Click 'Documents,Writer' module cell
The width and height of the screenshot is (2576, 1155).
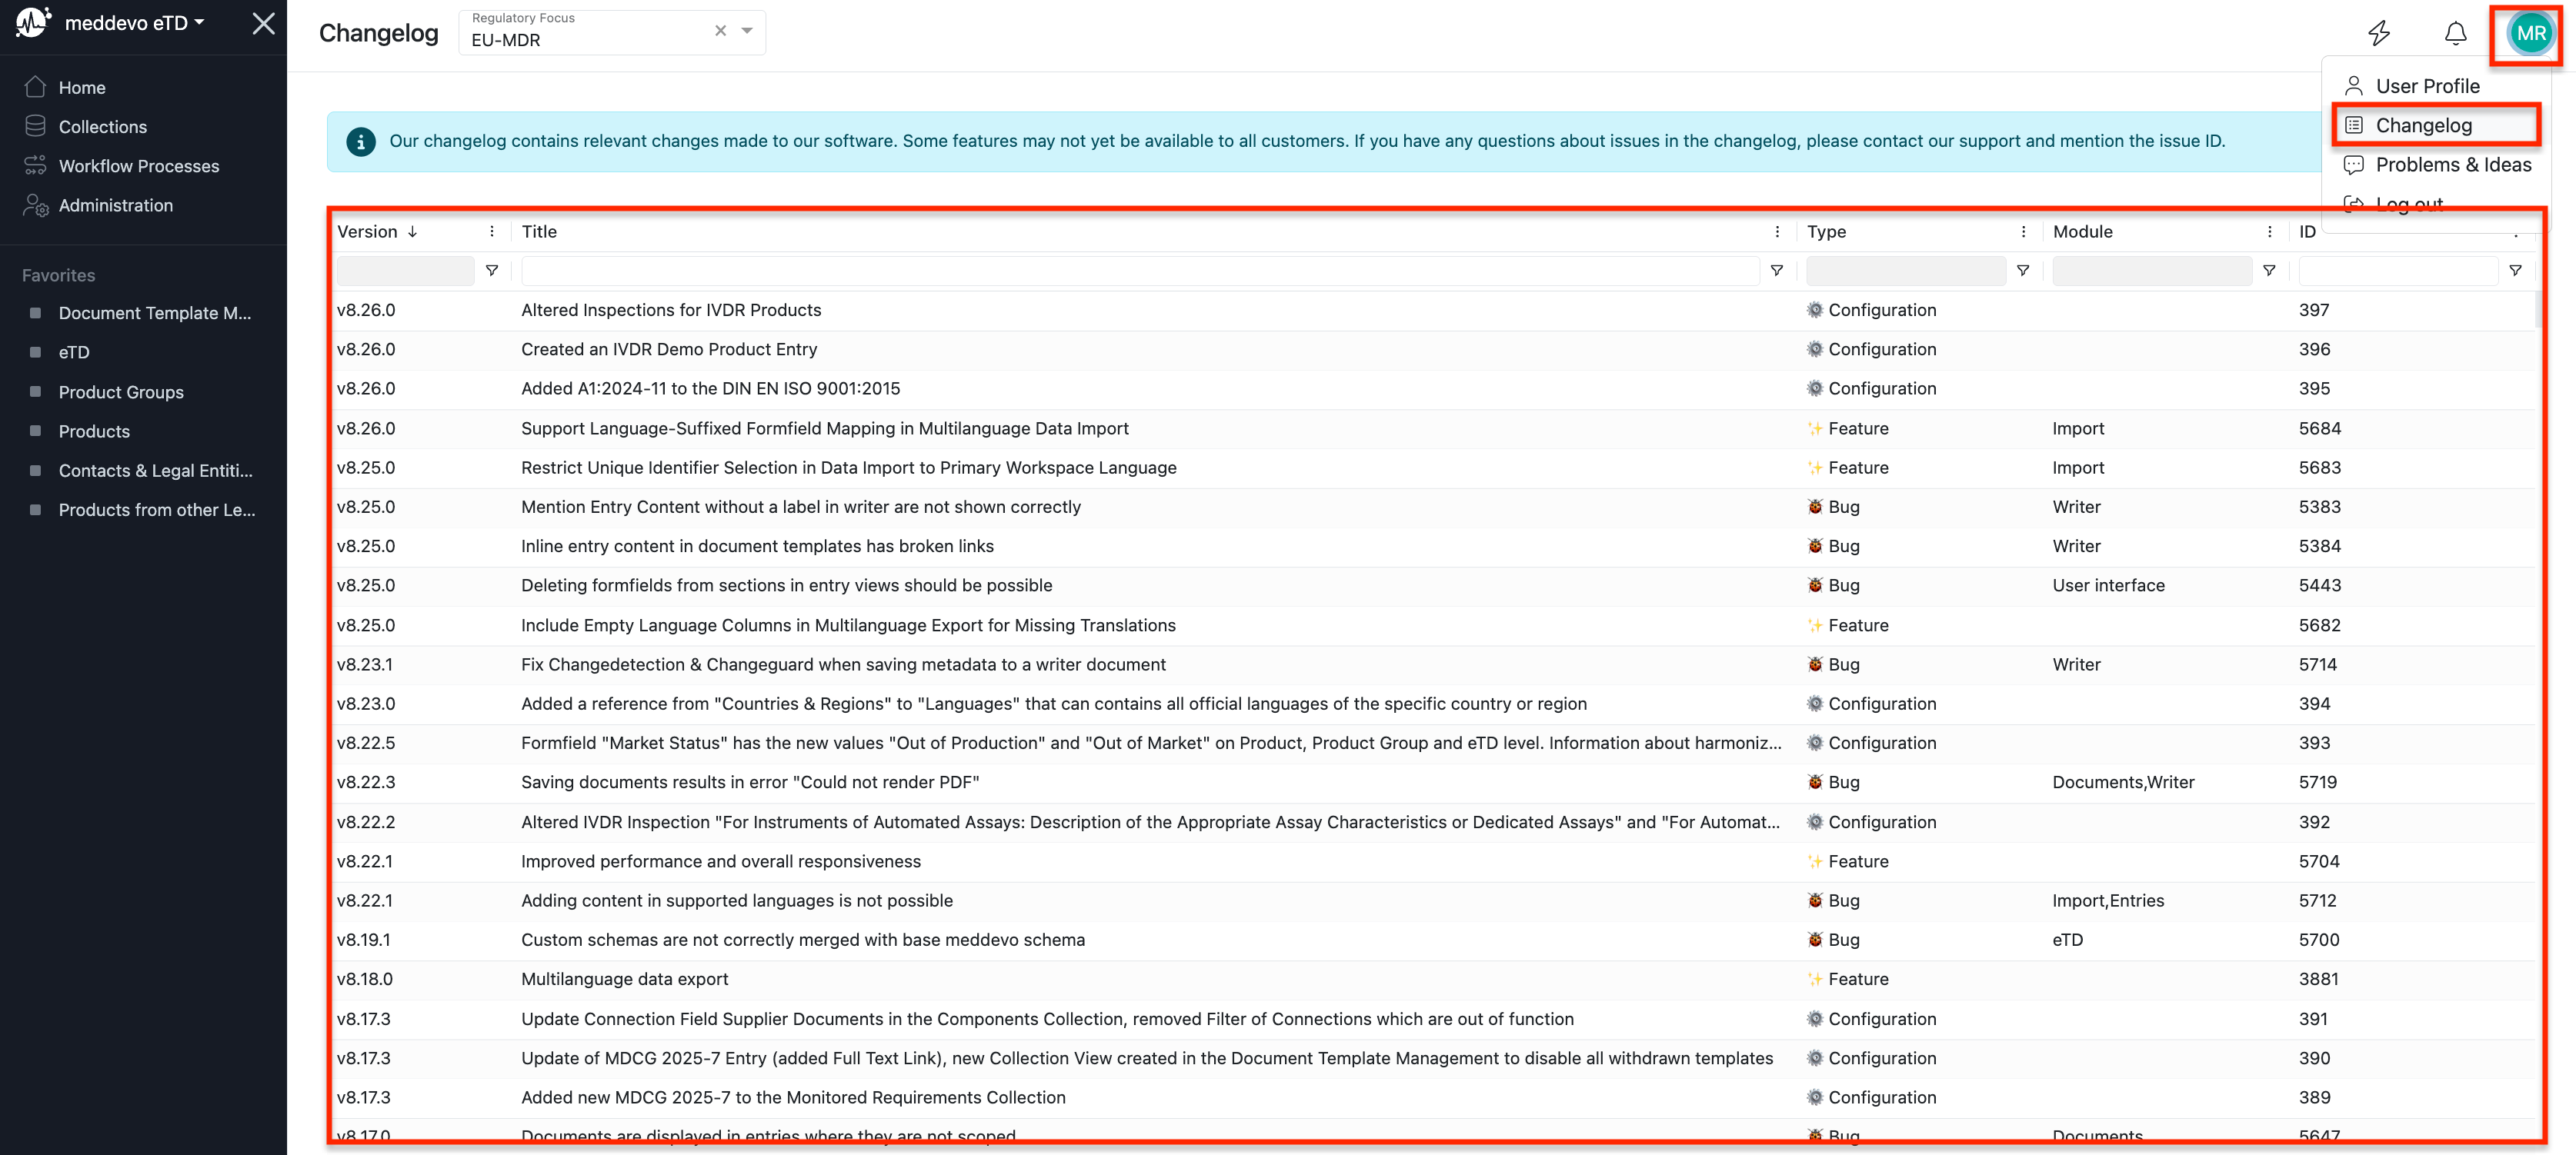2123,782
